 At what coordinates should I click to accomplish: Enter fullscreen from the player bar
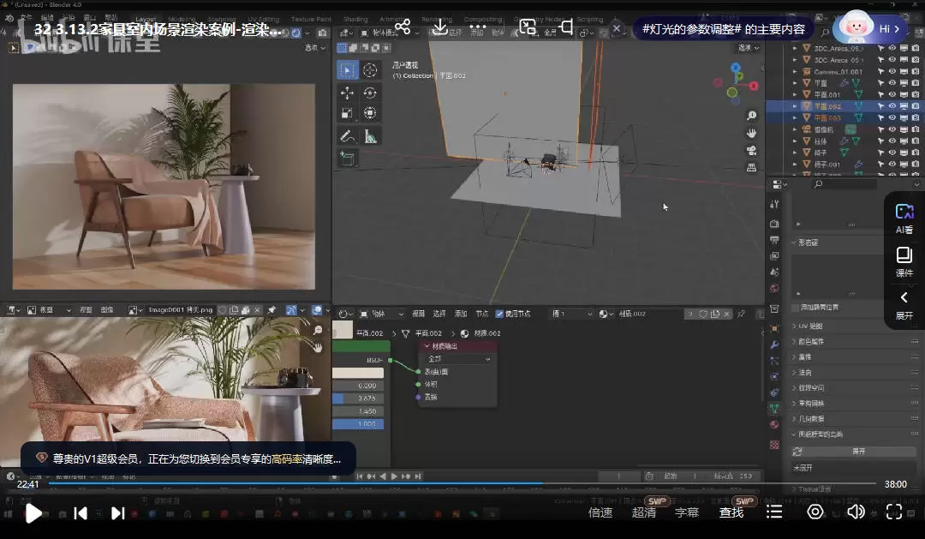pos(894,512)
